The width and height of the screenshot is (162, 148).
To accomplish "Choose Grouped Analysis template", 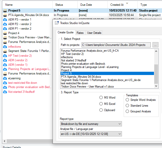I will [127, 111].
